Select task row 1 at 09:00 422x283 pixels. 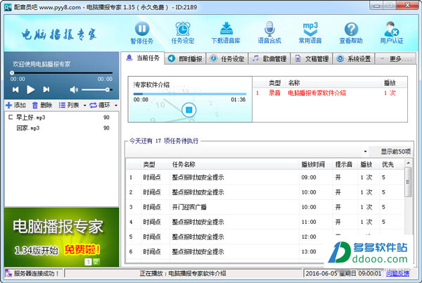(x=265, y=177)
